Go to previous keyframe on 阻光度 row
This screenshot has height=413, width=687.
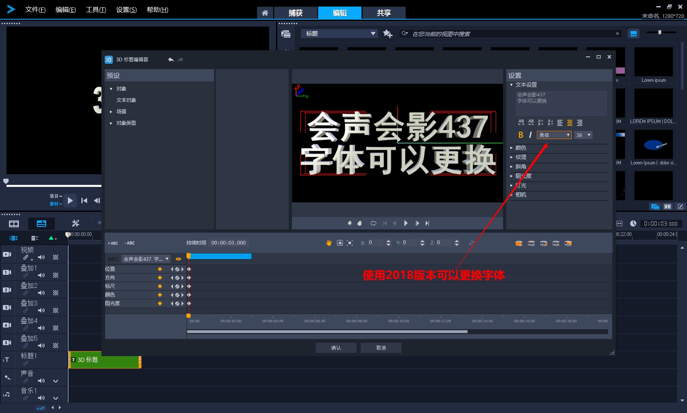pos(172,303)
